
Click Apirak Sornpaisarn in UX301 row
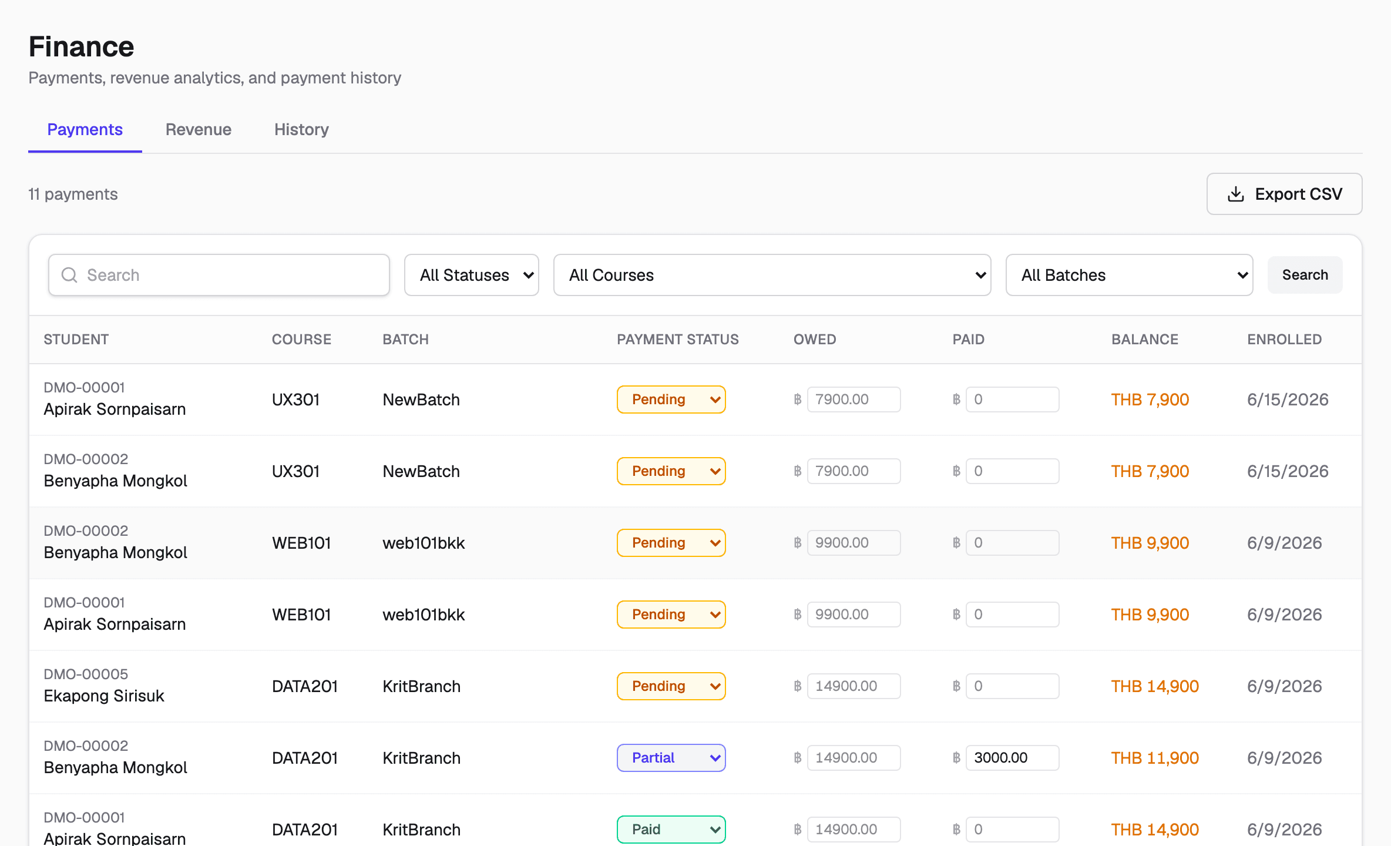[115, 409]
